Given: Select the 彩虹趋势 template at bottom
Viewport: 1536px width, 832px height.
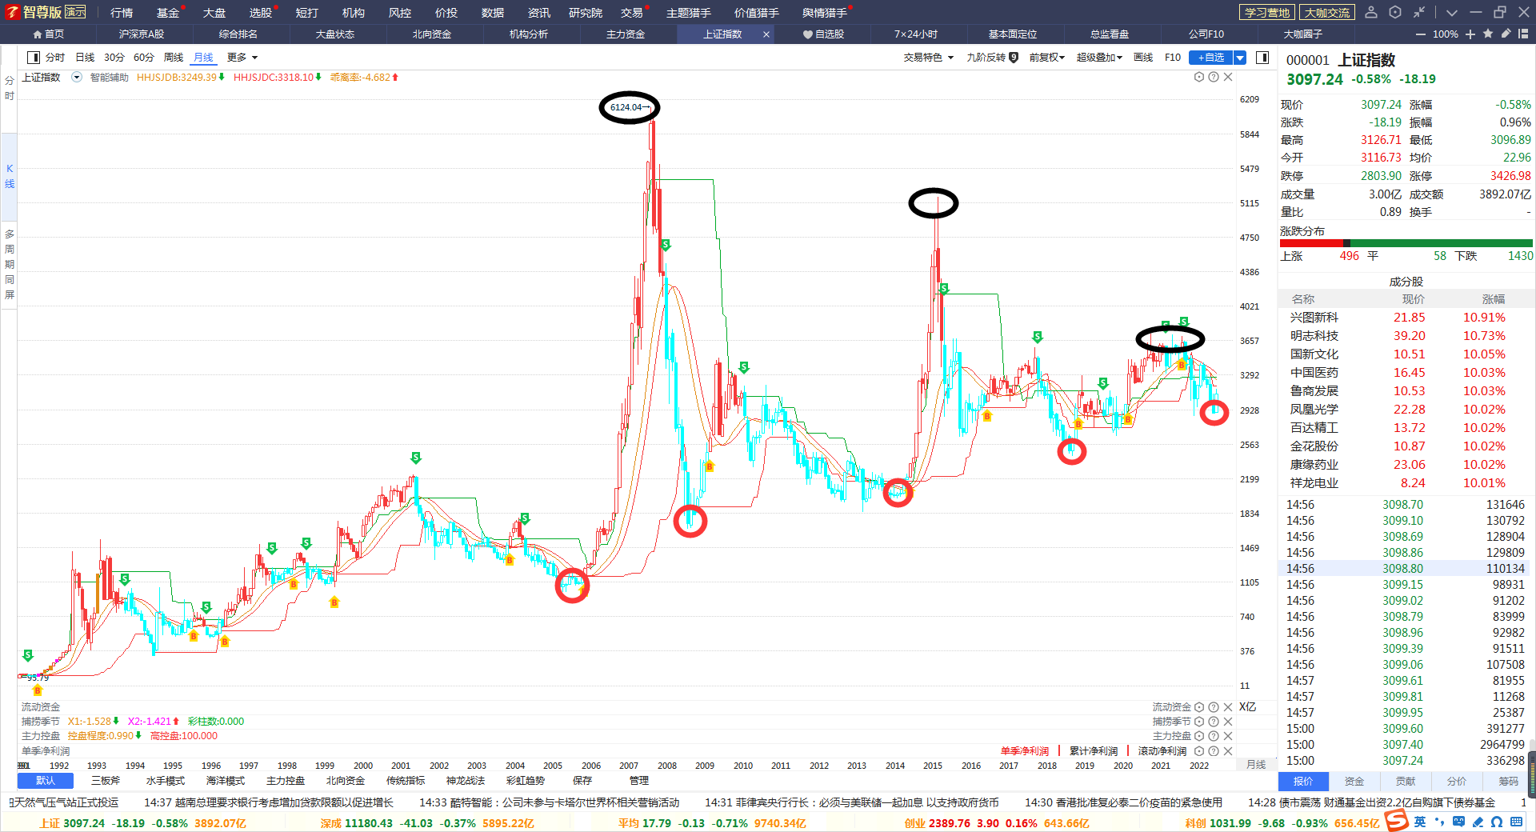Looking at the screenshot, I should click(x=526, y=781).
